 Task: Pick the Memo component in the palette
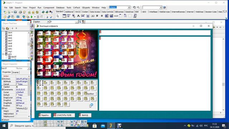point(88,16)
